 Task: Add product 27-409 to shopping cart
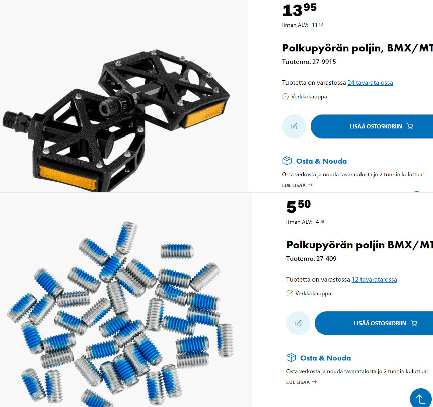point(374,323)
